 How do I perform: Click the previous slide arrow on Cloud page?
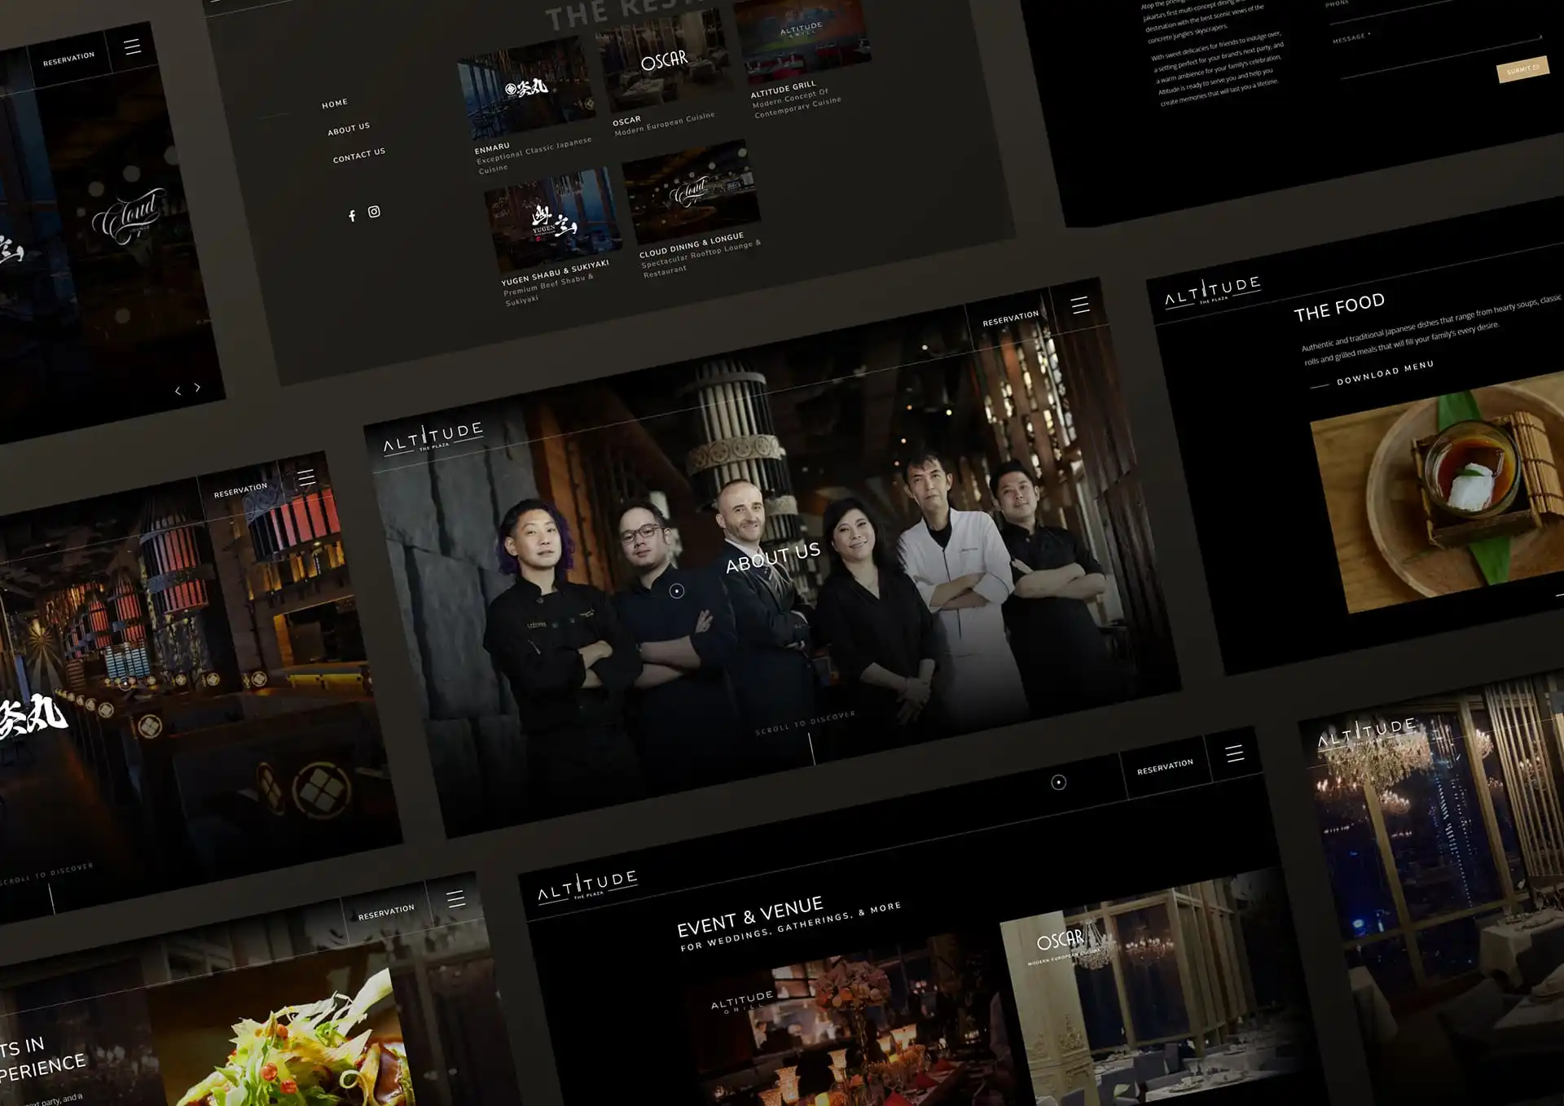pos(178,392)
